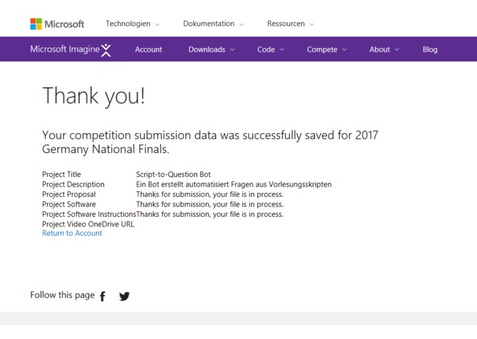Viewport: 477px width, 339px height.
Task: Select the 'Thank you!' heading
Action: pyautogui.click(x=94, y=96)
